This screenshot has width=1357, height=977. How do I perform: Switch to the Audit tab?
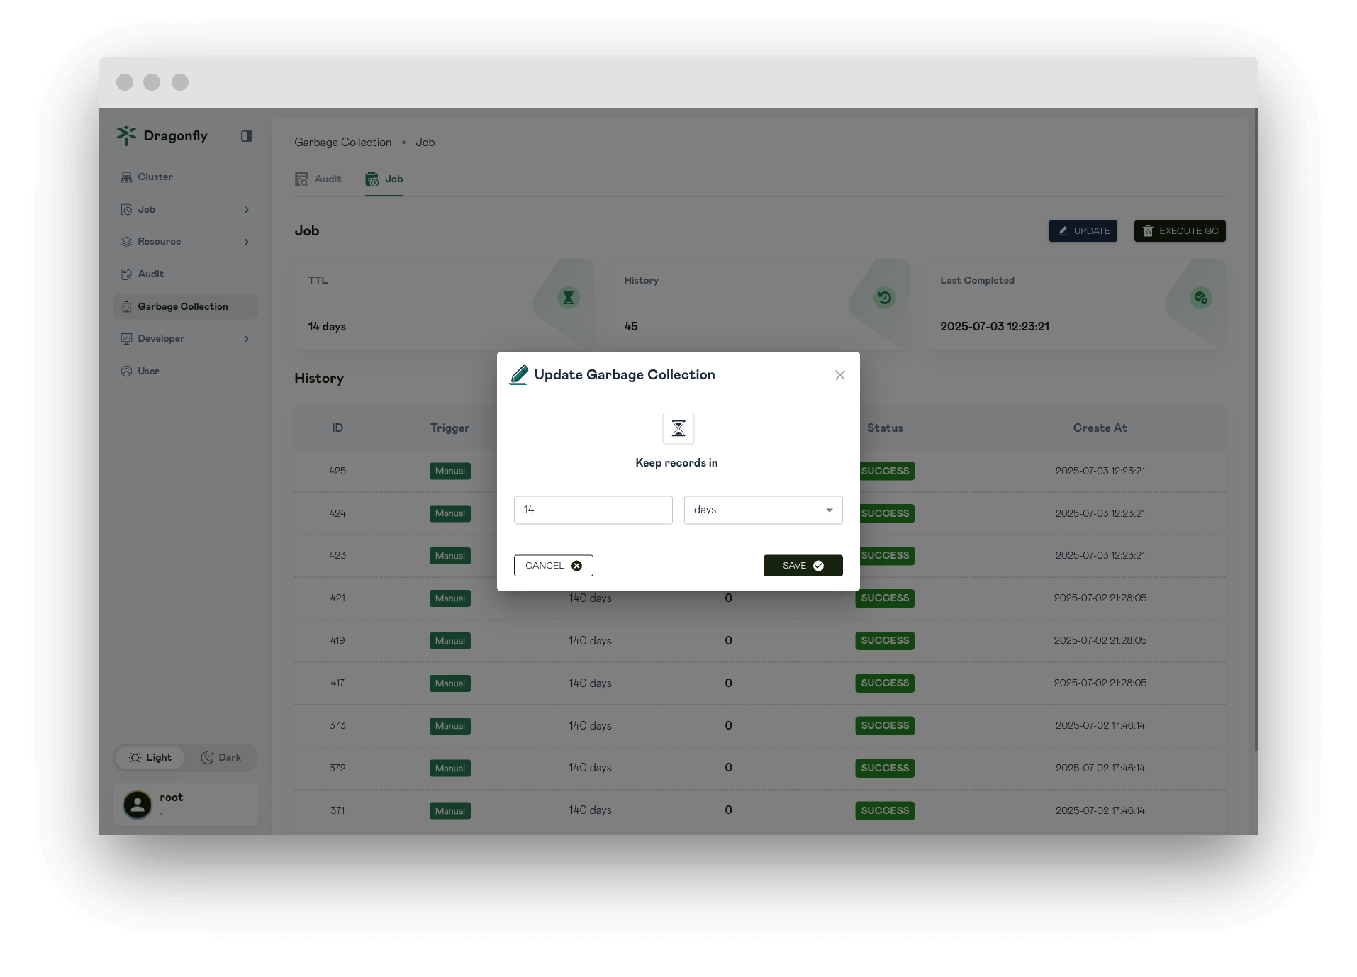[319, 179]
